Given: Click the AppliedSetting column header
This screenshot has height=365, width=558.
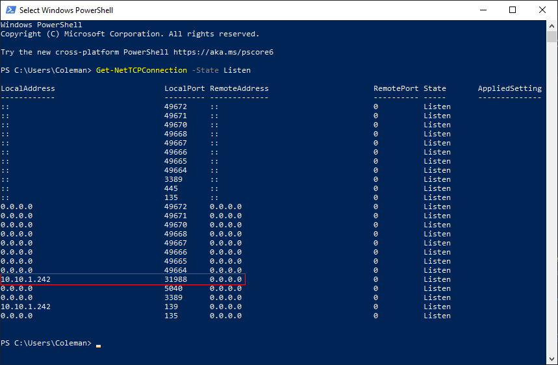Looking at the screenshot, I should click(x=509, y=88).
